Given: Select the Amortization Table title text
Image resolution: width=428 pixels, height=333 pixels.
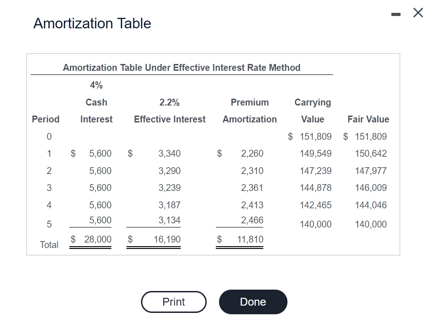Looking at the screenshot, I should click(92, 23).
